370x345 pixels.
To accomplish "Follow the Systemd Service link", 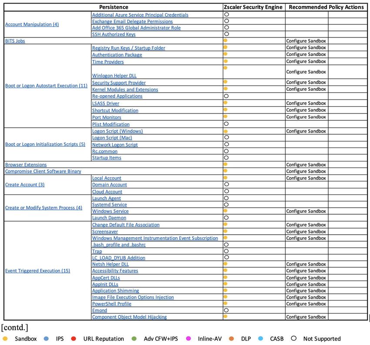I will [110, 205].
